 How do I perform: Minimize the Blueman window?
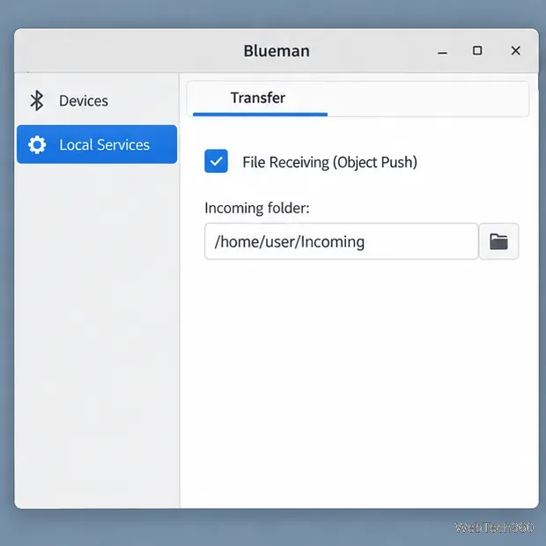click(442, 53)
